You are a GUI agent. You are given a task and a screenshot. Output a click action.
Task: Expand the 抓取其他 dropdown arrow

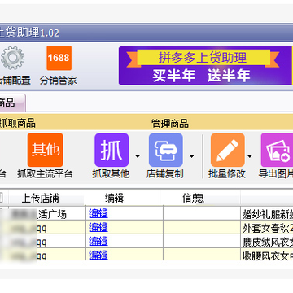(138, 156)
